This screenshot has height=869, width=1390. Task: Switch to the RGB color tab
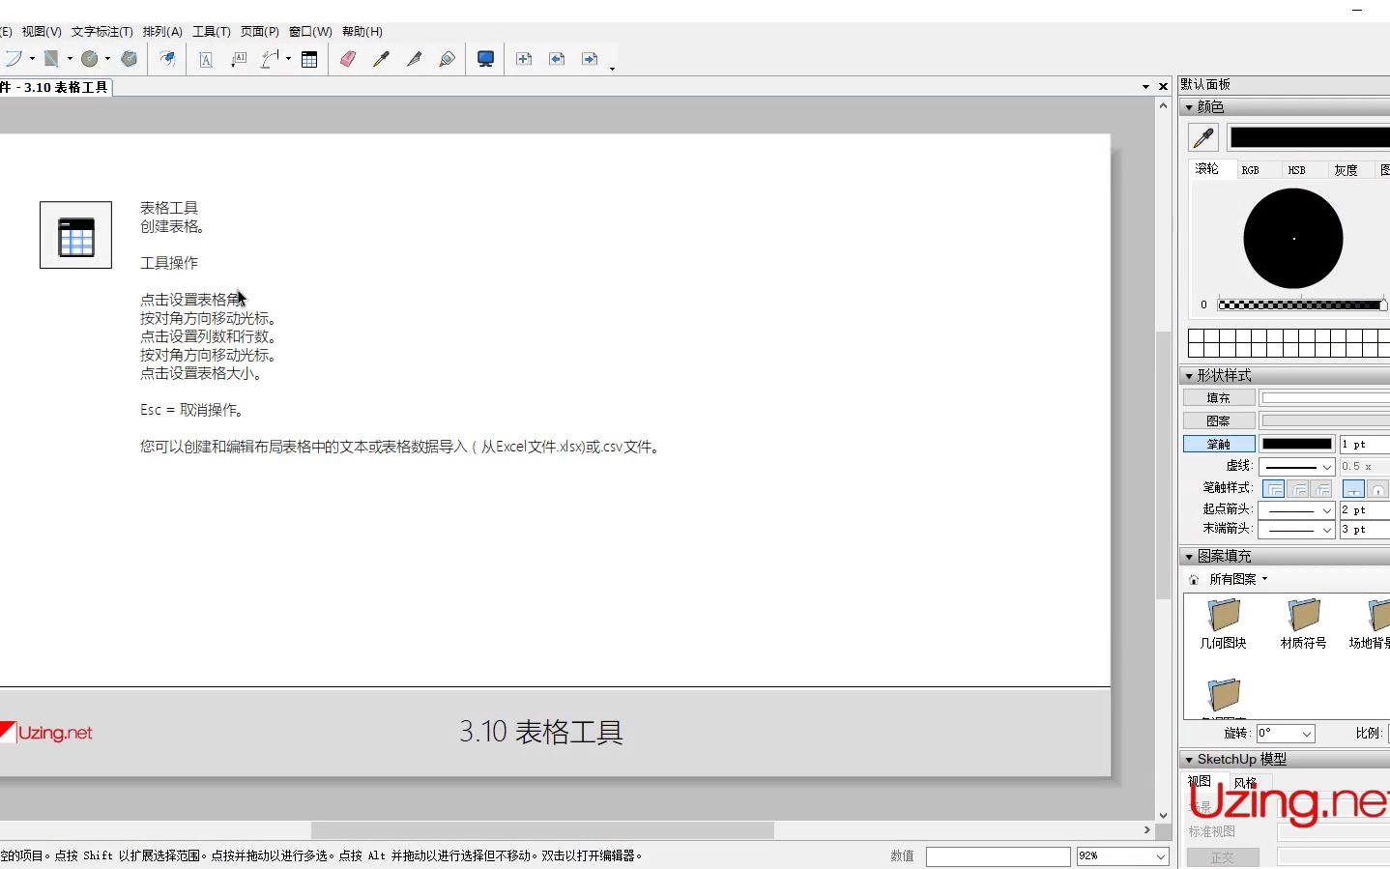click(1250, 169)
